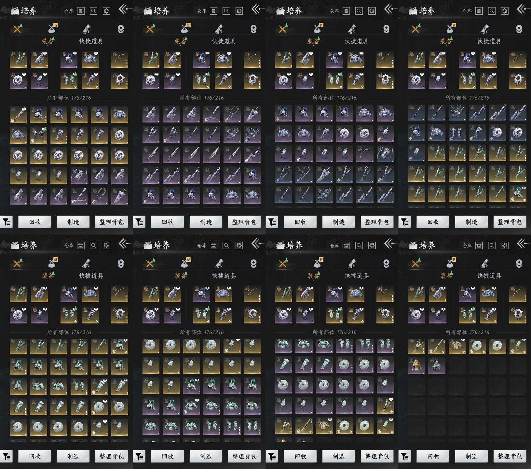Select crossed-swords equipment icon in top-left panel
The width and height of the screenshot is (531, 469).
(18, 29)
